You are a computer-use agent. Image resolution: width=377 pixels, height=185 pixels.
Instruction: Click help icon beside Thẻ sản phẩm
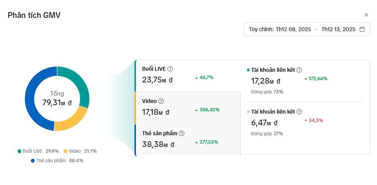182,133
